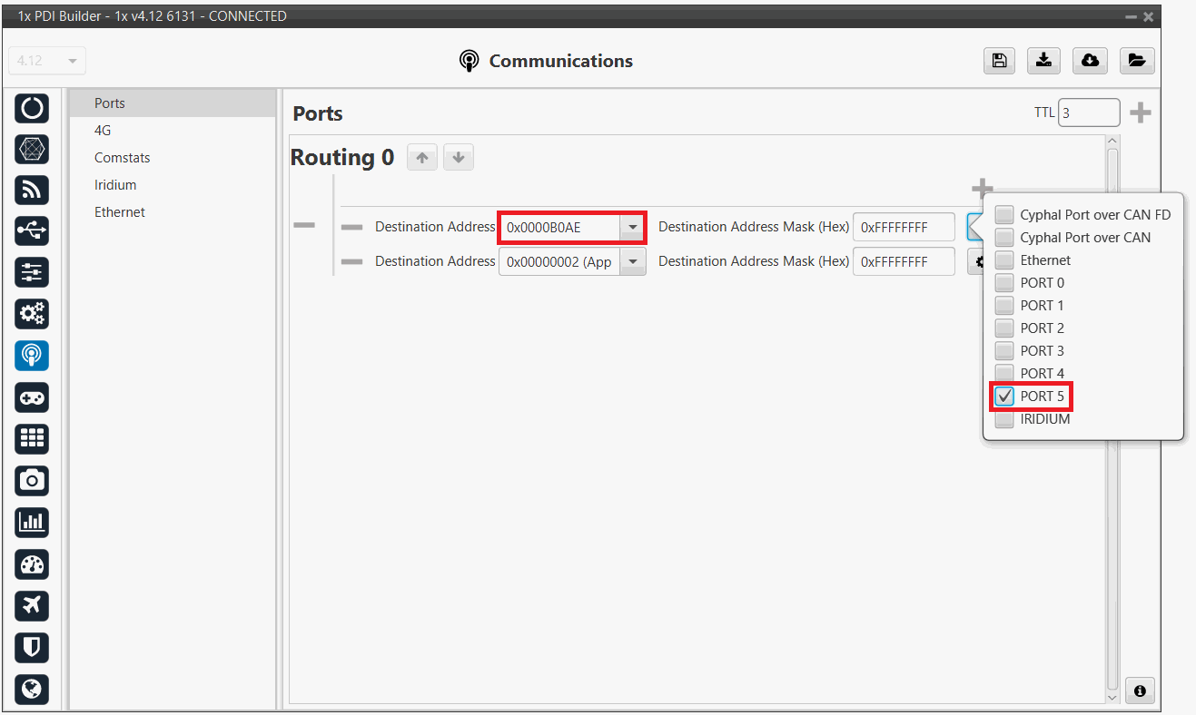Move Routing 0 down with arrow button
Viewport: 1196px width, 715px height.
459,157
